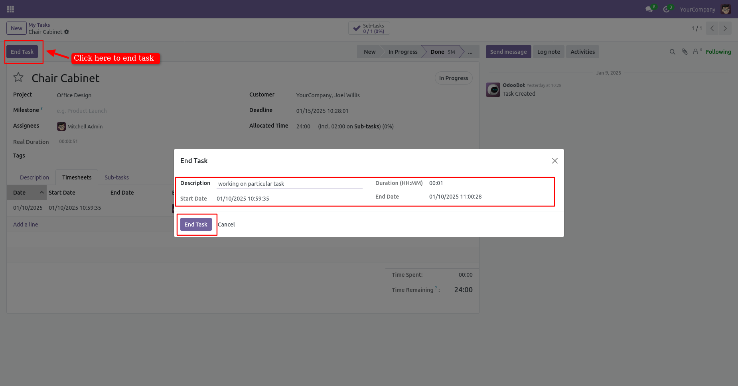
Task: Click the dialog Start Date value
Action: (243, 199)
